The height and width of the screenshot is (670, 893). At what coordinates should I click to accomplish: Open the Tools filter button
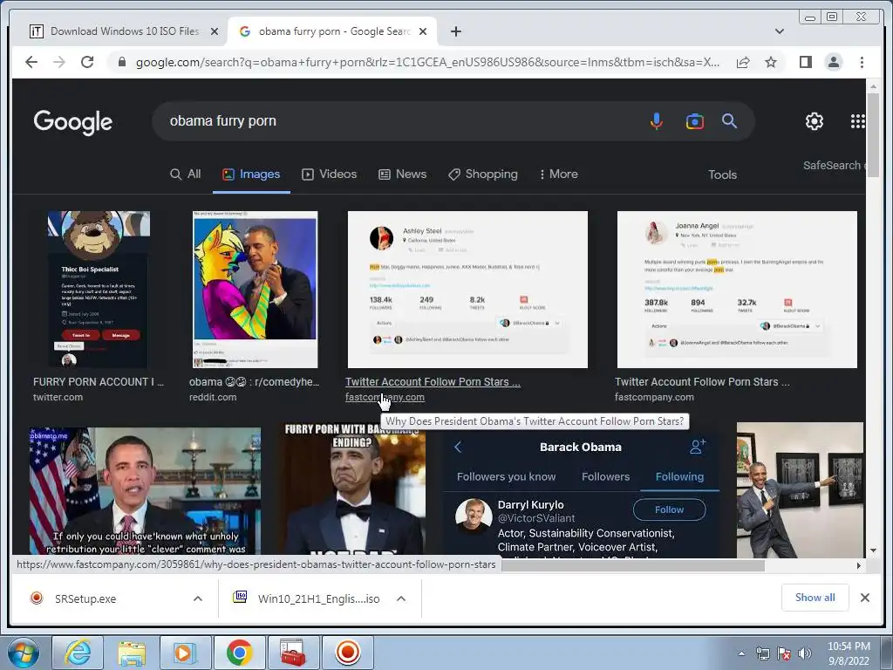[722, 174]
